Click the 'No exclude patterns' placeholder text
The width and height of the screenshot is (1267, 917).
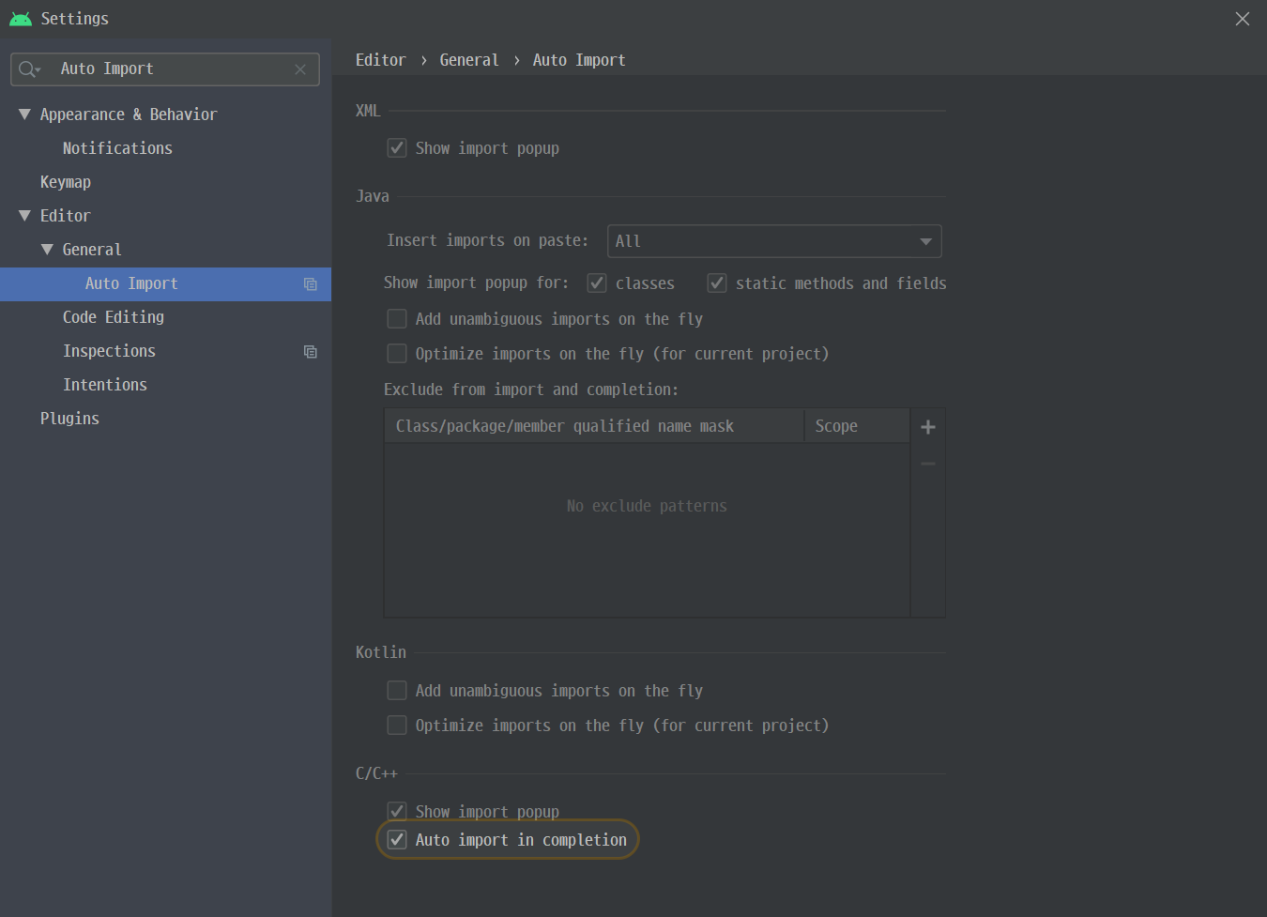click(x=647, y=507)
